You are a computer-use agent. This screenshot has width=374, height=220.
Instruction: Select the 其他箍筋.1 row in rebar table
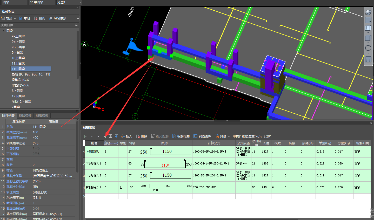coord(227,187)
